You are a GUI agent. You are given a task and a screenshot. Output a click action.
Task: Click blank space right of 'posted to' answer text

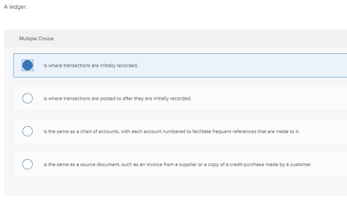266,98
